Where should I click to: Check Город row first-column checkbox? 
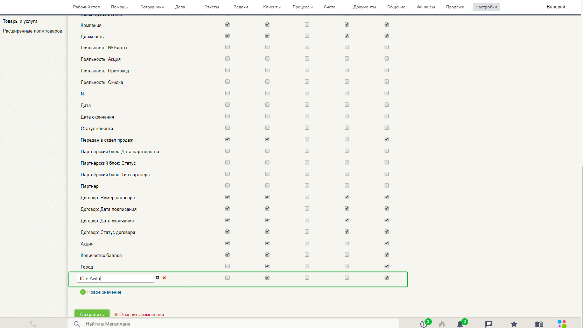click(x=227, y=266)
